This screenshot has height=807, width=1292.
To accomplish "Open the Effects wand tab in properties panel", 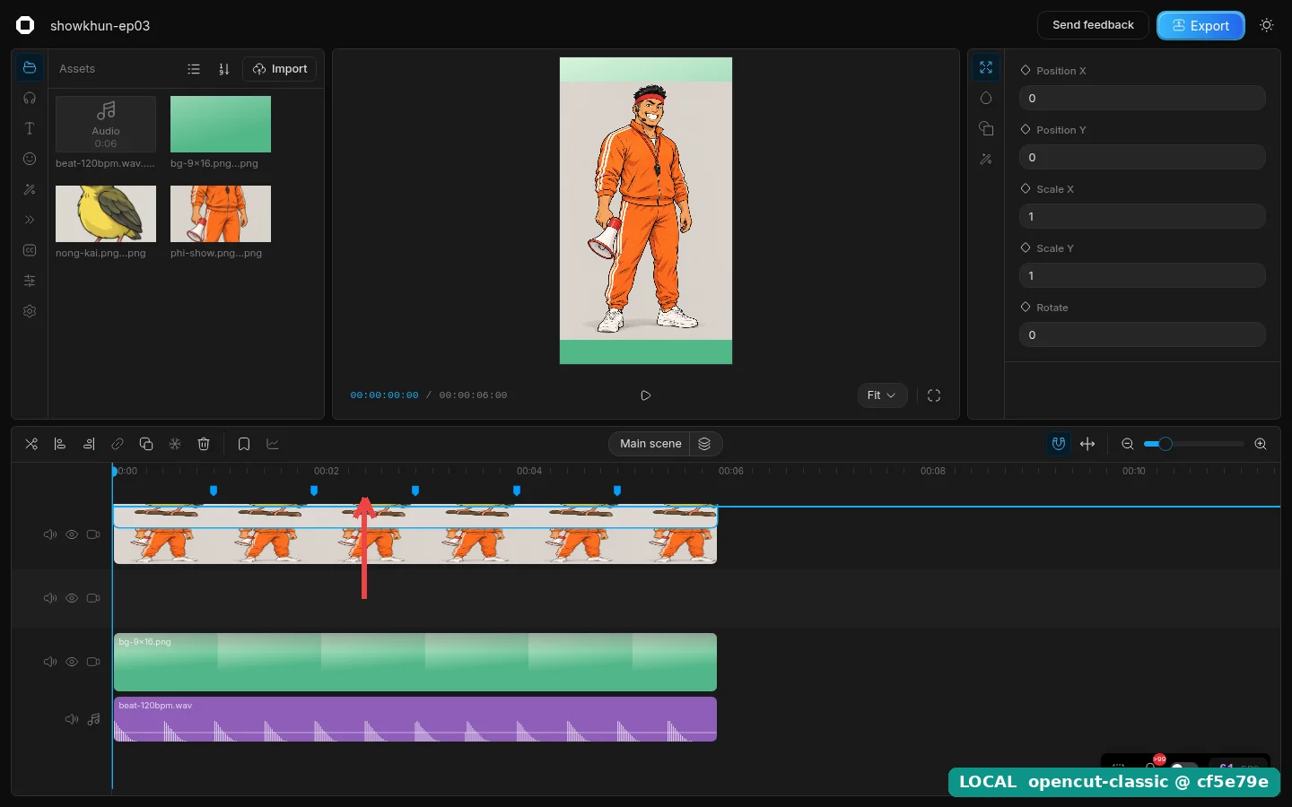I will point(986,159).
